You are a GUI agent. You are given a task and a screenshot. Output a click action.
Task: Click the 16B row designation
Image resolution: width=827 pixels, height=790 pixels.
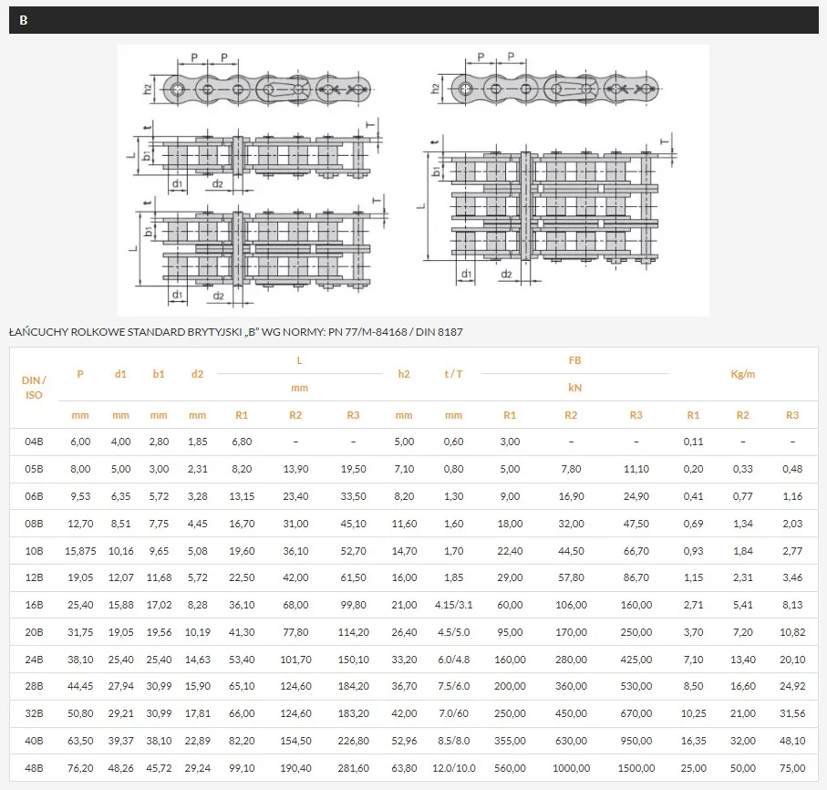[34, 605]
